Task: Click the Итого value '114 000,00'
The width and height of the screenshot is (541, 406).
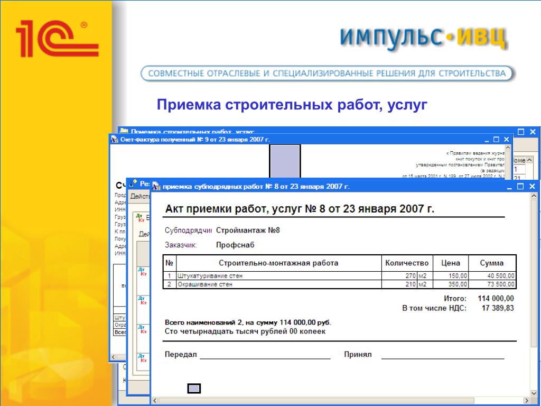Action: pos(496,299)
